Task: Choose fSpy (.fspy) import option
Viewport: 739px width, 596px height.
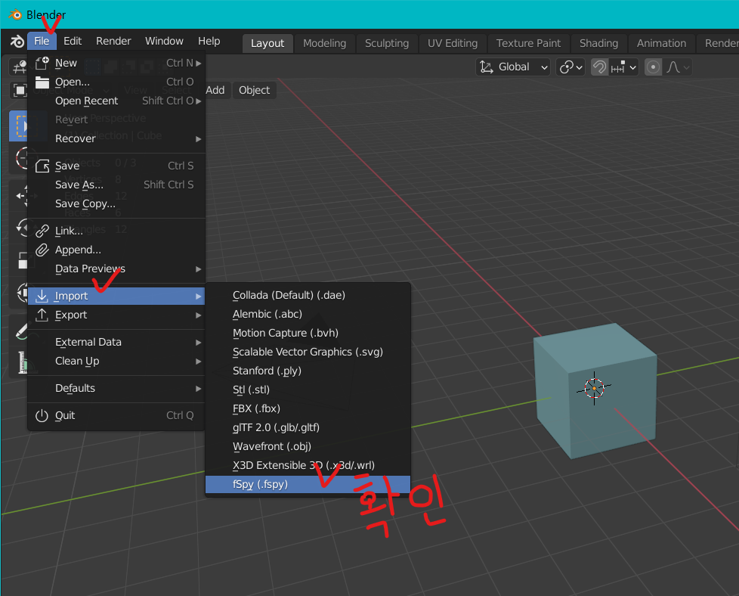Action: coord(308,485)
